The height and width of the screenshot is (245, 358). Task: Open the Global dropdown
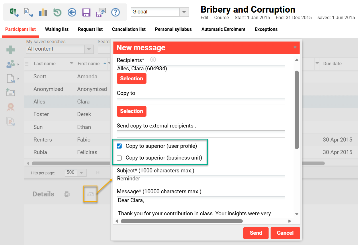(184, 12)
